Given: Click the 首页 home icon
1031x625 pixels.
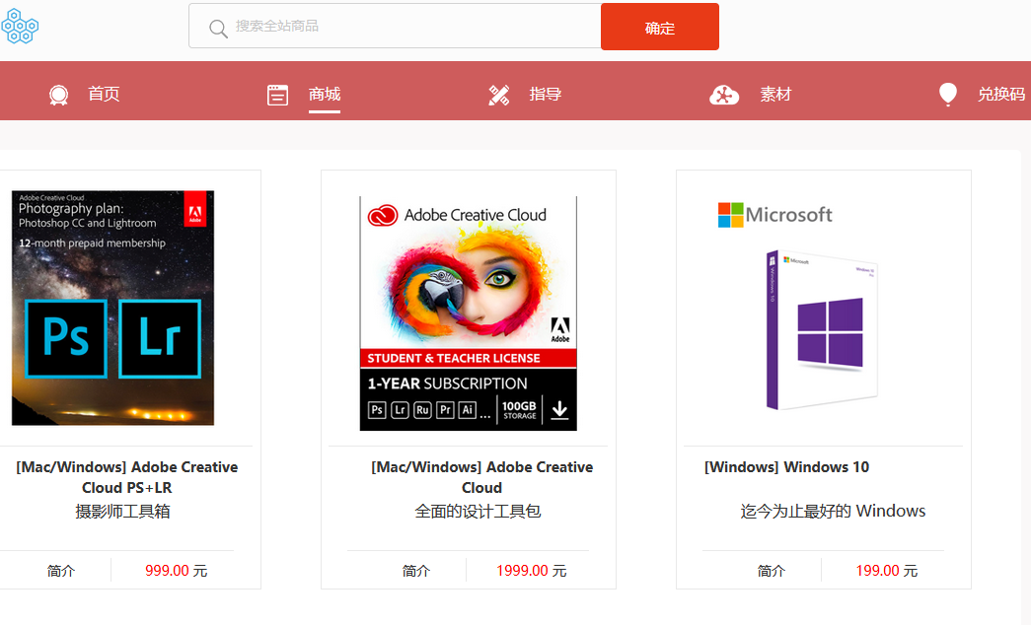Looking at the screenshot, I should 58,96.
